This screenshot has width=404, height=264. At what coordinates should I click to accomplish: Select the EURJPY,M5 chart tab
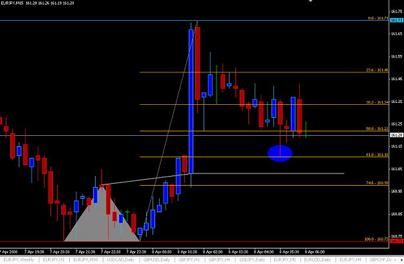[x=284, y=259]
